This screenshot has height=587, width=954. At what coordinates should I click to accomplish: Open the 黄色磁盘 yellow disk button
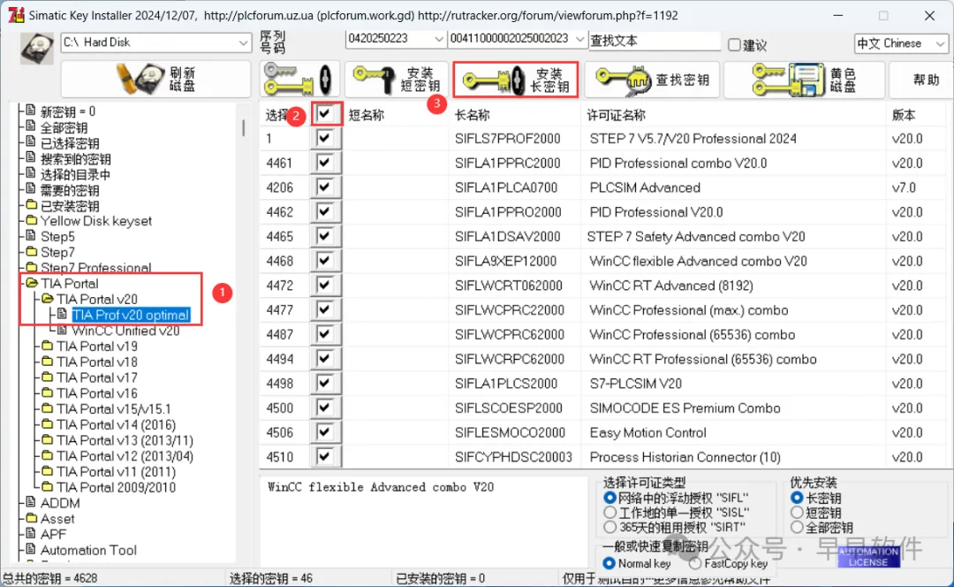(x=804, y=80)
